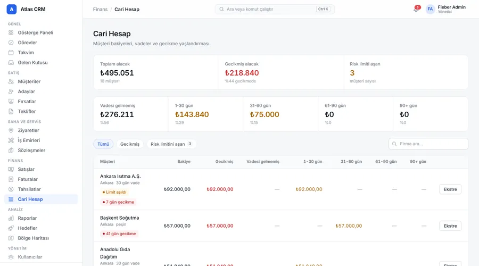Open Gösterge Paneli dashboard icon
479x266 pixels.
click(x=11, y=32)
